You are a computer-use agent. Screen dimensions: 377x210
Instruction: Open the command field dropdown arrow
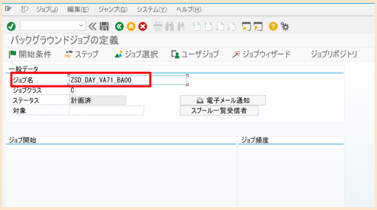click(x=81, y=25)
